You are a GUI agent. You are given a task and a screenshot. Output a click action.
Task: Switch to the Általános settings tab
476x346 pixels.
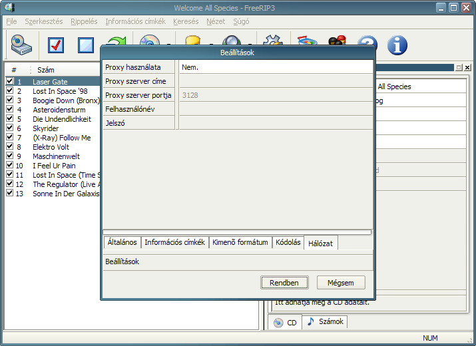(122, 242)
